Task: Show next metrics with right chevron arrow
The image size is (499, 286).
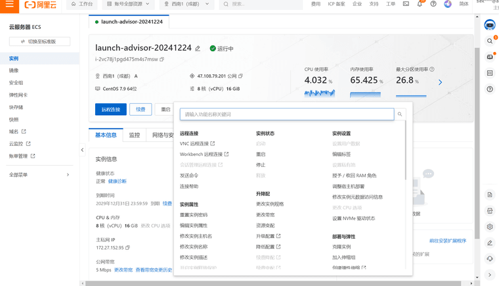Action: (x=440, y=82)
